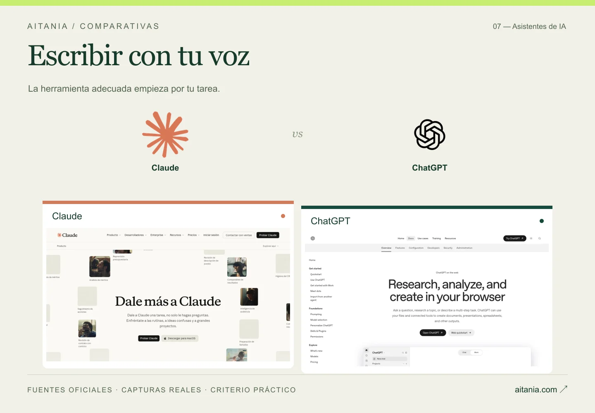Select the Home item in the ChatGPT top navigation
Viewport: 595px width, 413px height.
(401, 238)
